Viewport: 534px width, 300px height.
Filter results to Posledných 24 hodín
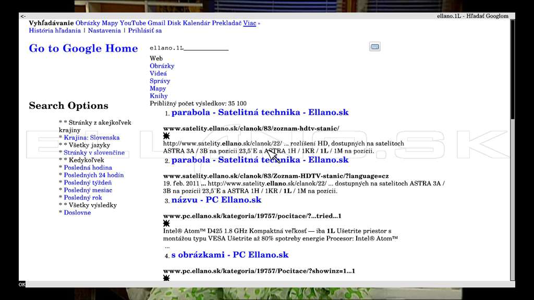pos(94,175)
